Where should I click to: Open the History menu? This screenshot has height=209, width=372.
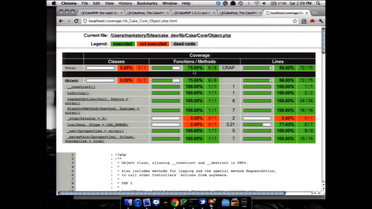click(125, 3)
